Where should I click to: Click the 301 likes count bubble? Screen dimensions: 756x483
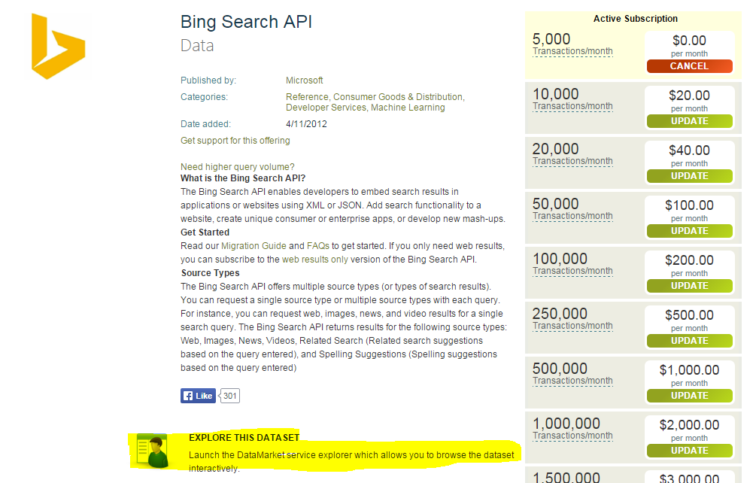pyautogui.click(x=229, y=396)
